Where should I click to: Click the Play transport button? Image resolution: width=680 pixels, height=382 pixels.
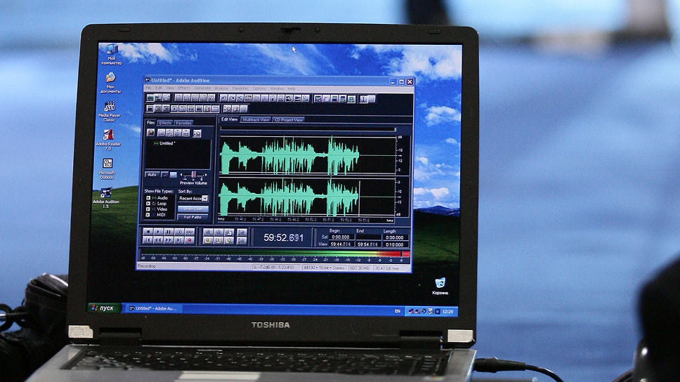[x=158, y=232]
